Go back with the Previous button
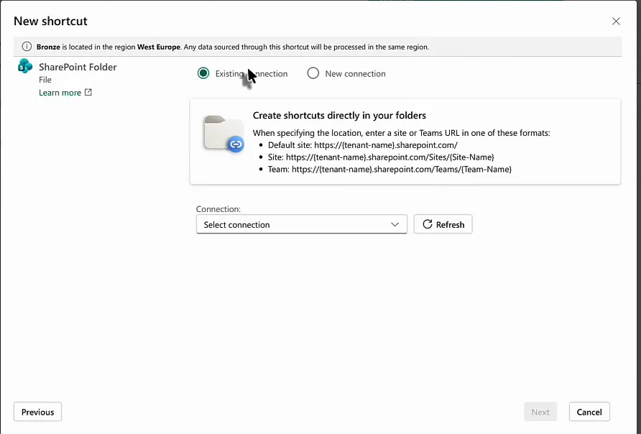 tap(37, 412)
